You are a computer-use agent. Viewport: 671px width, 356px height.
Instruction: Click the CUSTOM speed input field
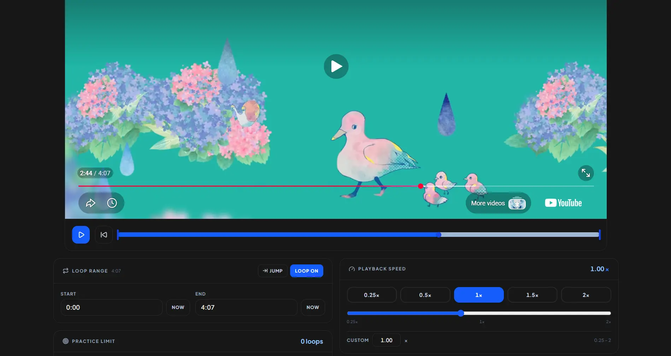point(387,340)
